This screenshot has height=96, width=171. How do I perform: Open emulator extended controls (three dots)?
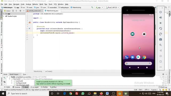tap(161, 67)
